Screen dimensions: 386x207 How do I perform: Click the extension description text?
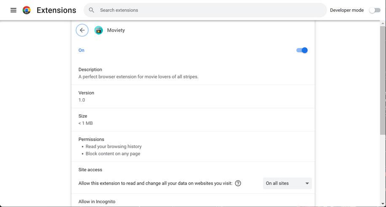[x=138, y=77]
